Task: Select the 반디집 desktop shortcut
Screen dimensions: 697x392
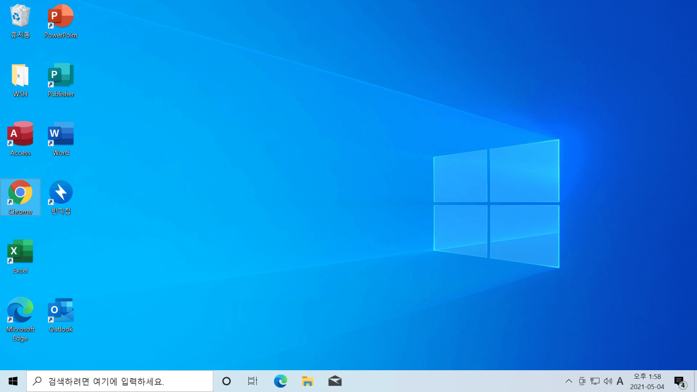Action: point(61,197)
